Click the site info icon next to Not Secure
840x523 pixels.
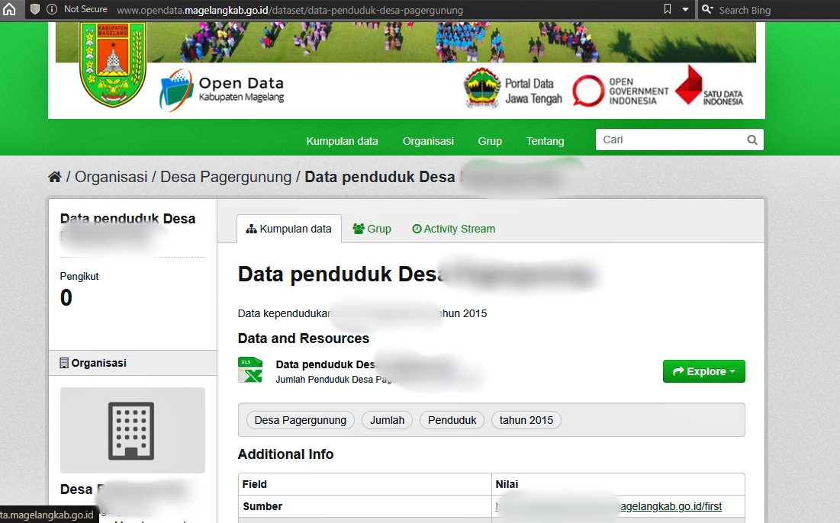coord(50,10)
